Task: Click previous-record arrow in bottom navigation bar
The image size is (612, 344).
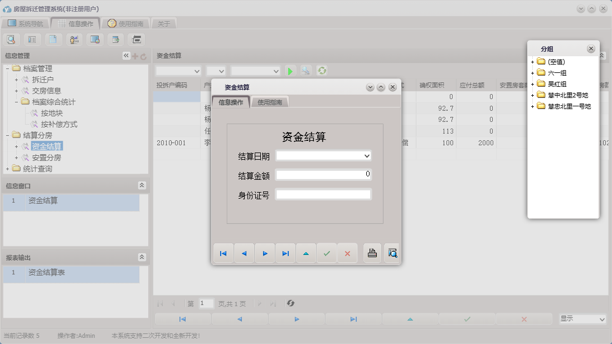Action: tap(240, 319)
